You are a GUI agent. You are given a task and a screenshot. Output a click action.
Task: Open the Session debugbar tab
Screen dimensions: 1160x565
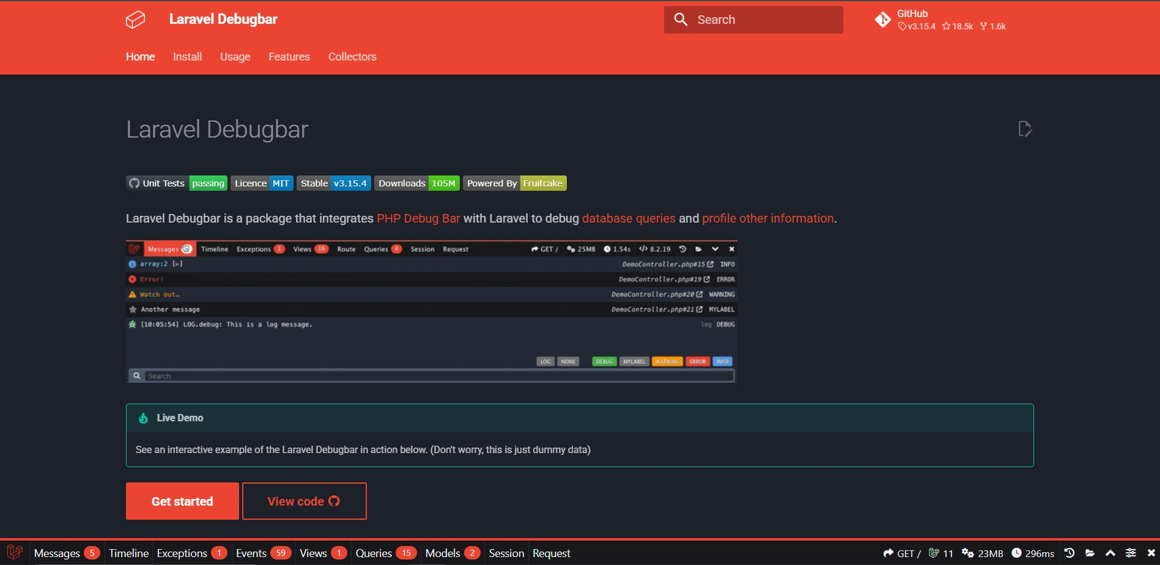click(506, 553)
